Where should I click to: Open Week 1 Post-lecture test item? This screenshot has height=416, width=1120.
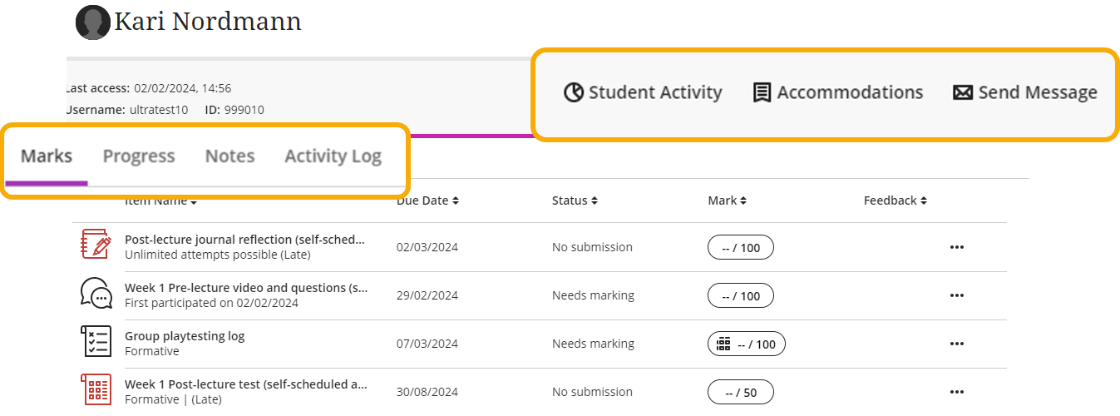[246, 384]
